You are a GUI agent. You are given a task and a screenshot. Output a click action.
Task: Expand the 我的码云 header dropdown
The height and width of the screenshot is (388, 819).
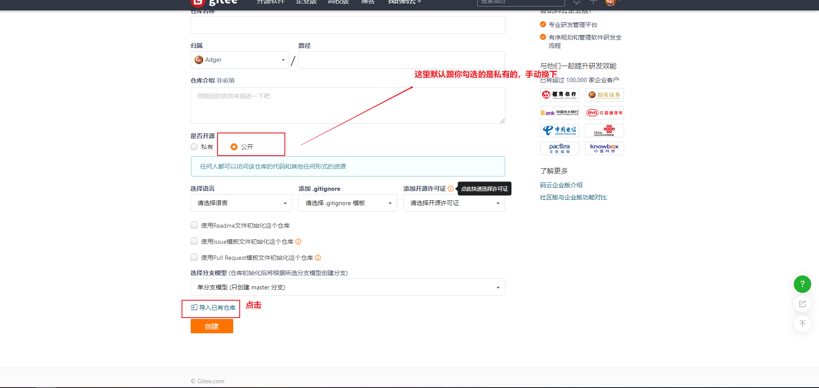(404, 2)
